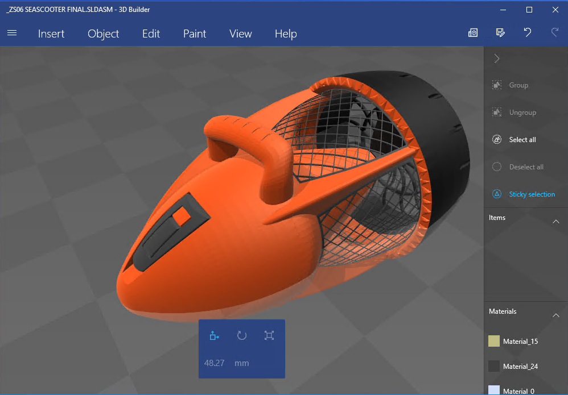Click the Group button
This screenshot has width=568, height=395.
[518, 85]
